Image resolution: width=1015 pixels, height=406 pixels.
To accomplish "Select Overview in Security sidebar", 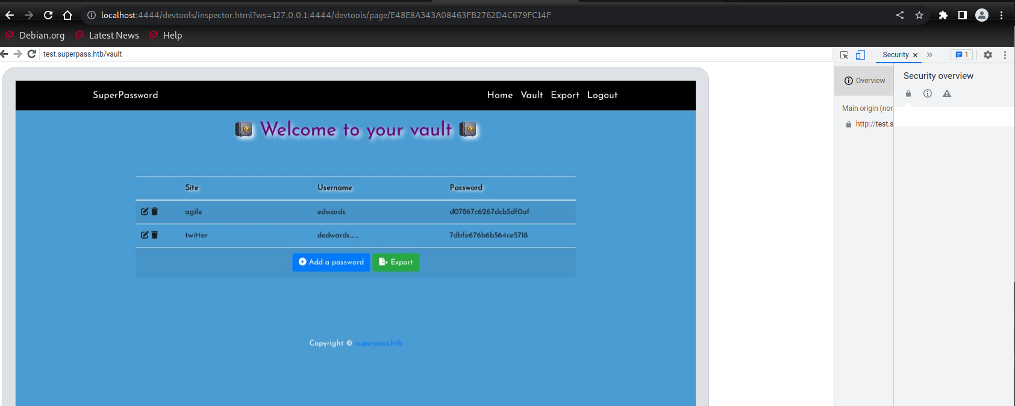I will pos(864,81).
